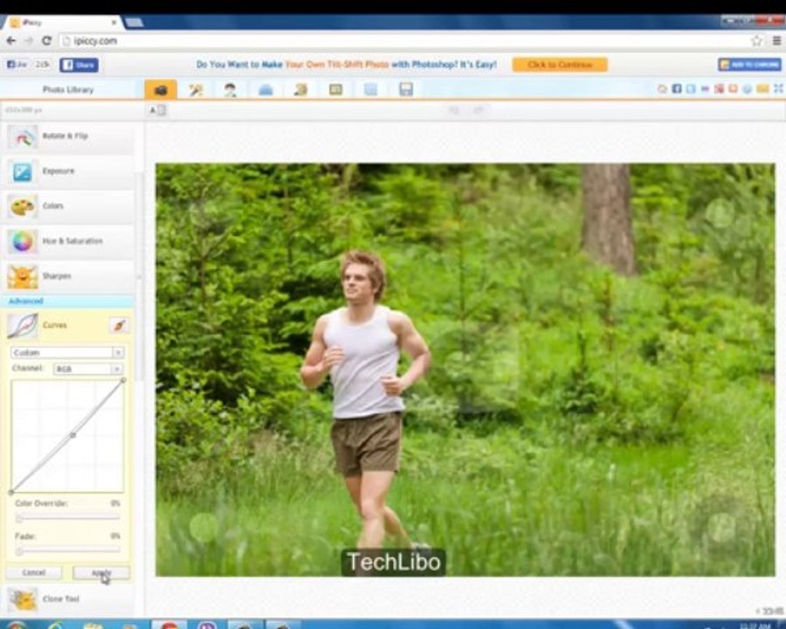This screenshot has height=629, width=786.
Task: Click the browser back arrow
Action: point(11,41)
